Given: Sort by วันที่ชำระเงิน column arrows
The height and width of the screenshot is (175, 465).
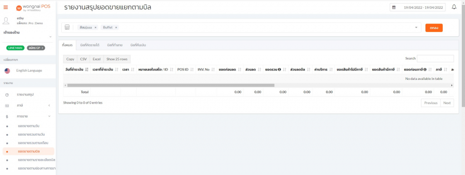Looking at the screenshot, I should click(x=87, y=69).
